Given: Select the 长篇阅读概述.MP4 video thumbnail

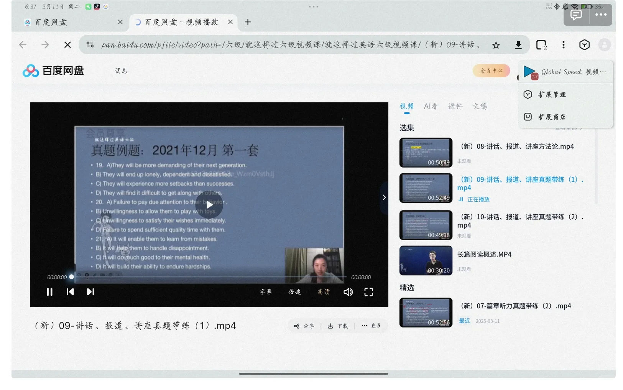Looking at the screenshot, I should (426, 260).
